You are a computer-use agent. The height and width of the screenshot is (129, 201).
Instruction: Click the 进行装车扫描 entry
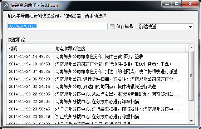coord(117,109)
